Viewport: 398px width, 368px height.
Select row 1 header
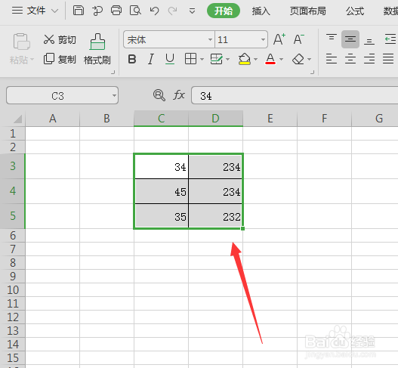pos(13,133)
